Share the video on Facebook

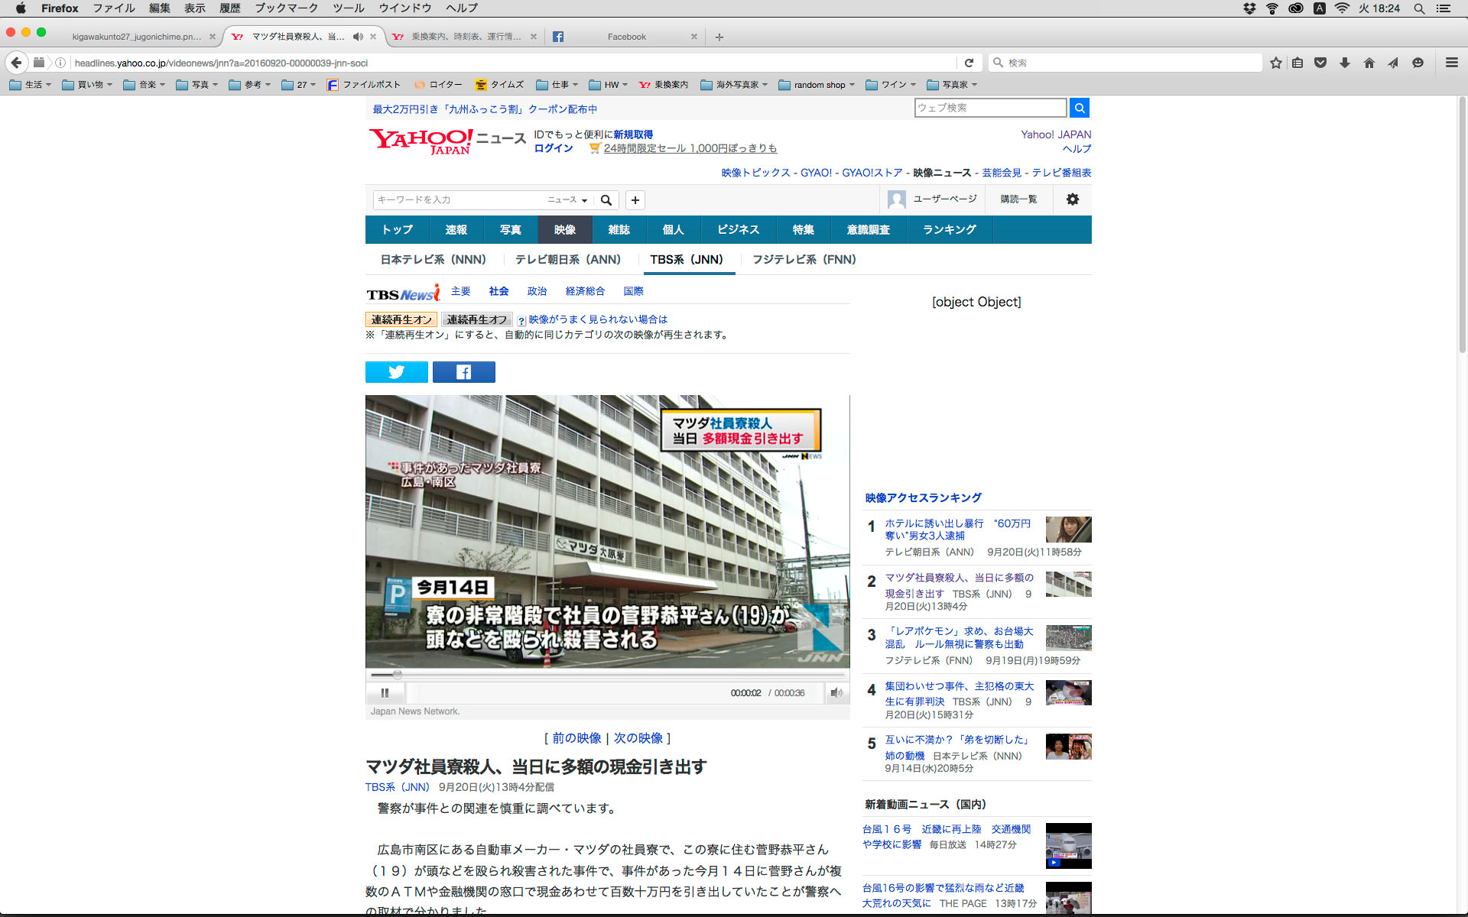point(463,372)
